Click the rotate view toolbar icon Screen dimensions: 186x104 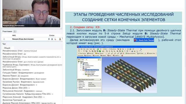107,51
